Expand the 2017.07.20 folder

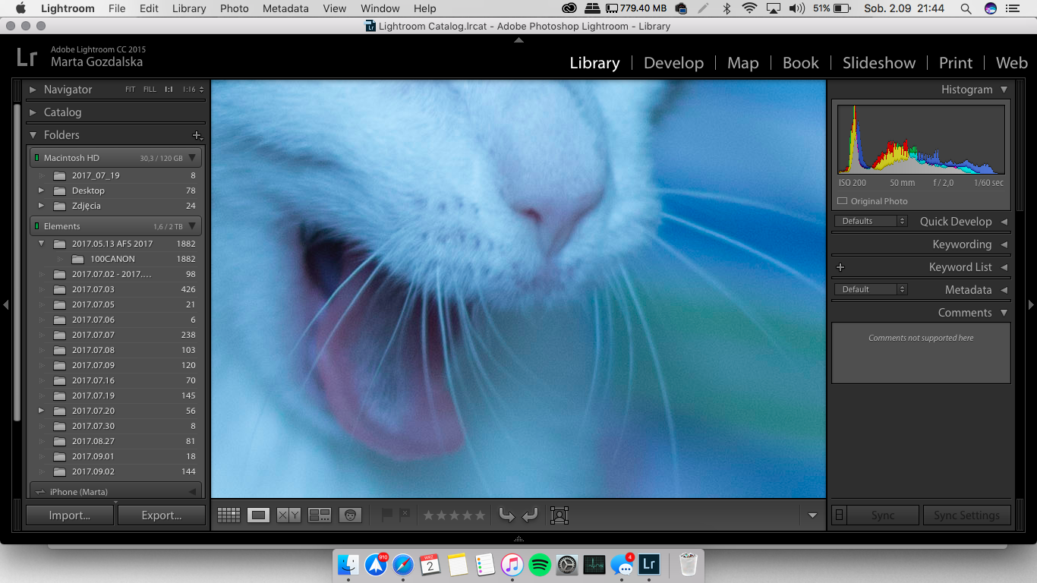42,411
